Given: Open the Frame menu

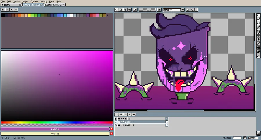Looking at the screenshot, I should pos(34,1).
